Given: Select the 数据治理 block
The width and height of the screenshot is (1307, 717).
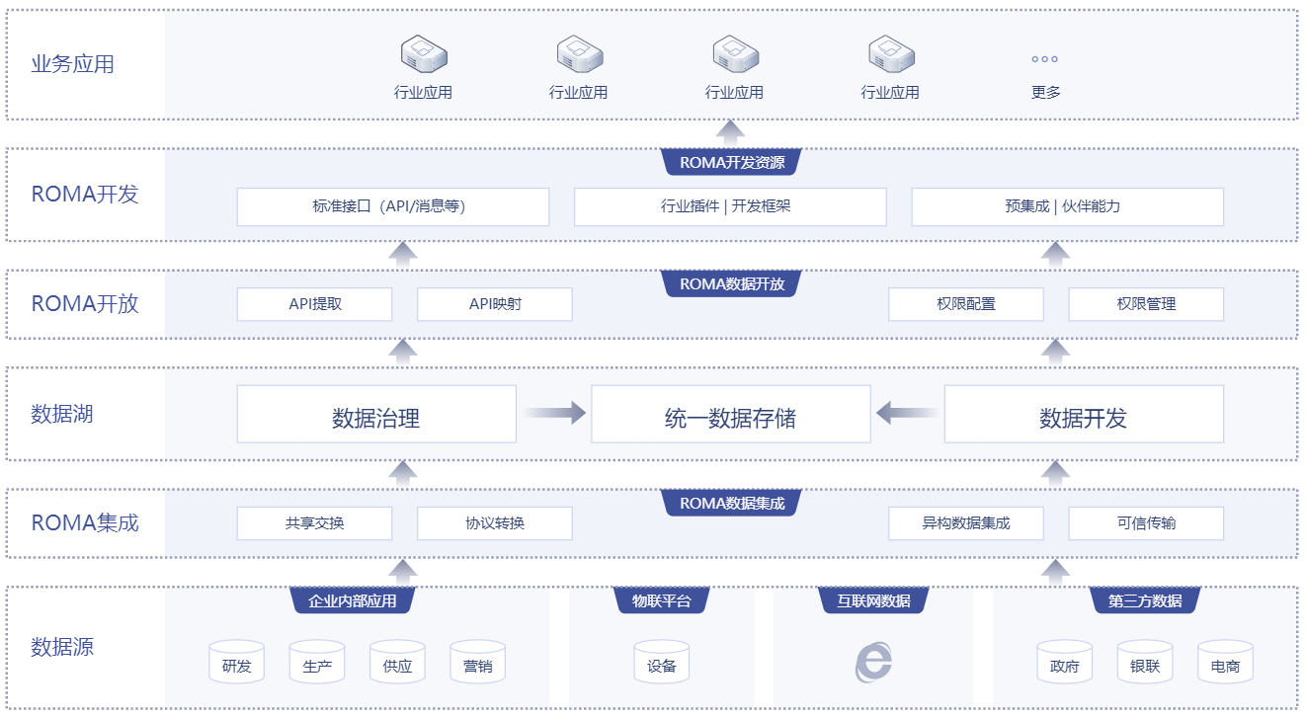Looking at the screenshot, I should click(376, 414).
